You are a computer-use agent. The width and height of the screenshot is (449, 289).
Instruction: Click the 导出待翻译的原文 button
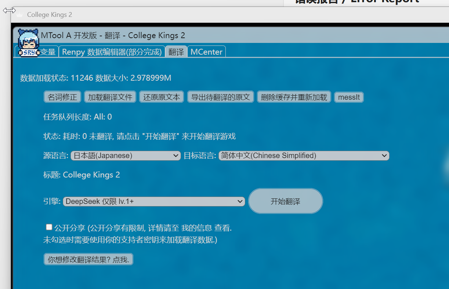(221, 97)
